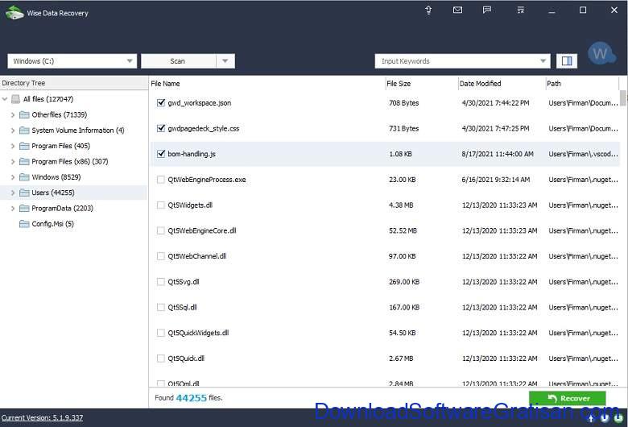Expand System Volume Information node
Screen dimensions: 628x427
tap(12, 131)
